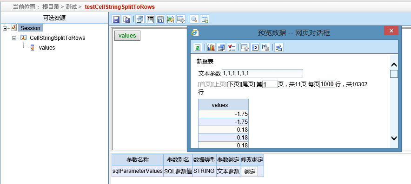
Task: Click the STRING data type cell
Action: click(x=204, y=171)
